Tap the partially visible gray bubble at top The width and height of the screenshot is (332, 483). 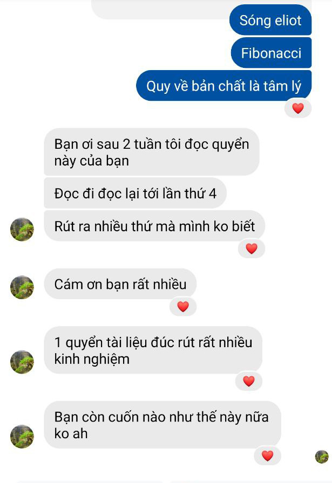point(160,9)
